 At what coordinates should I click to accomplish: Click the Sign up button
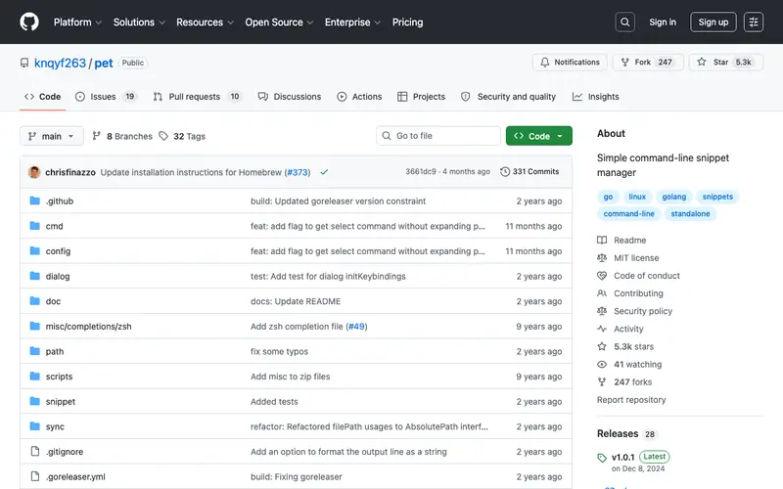[714, 22]
